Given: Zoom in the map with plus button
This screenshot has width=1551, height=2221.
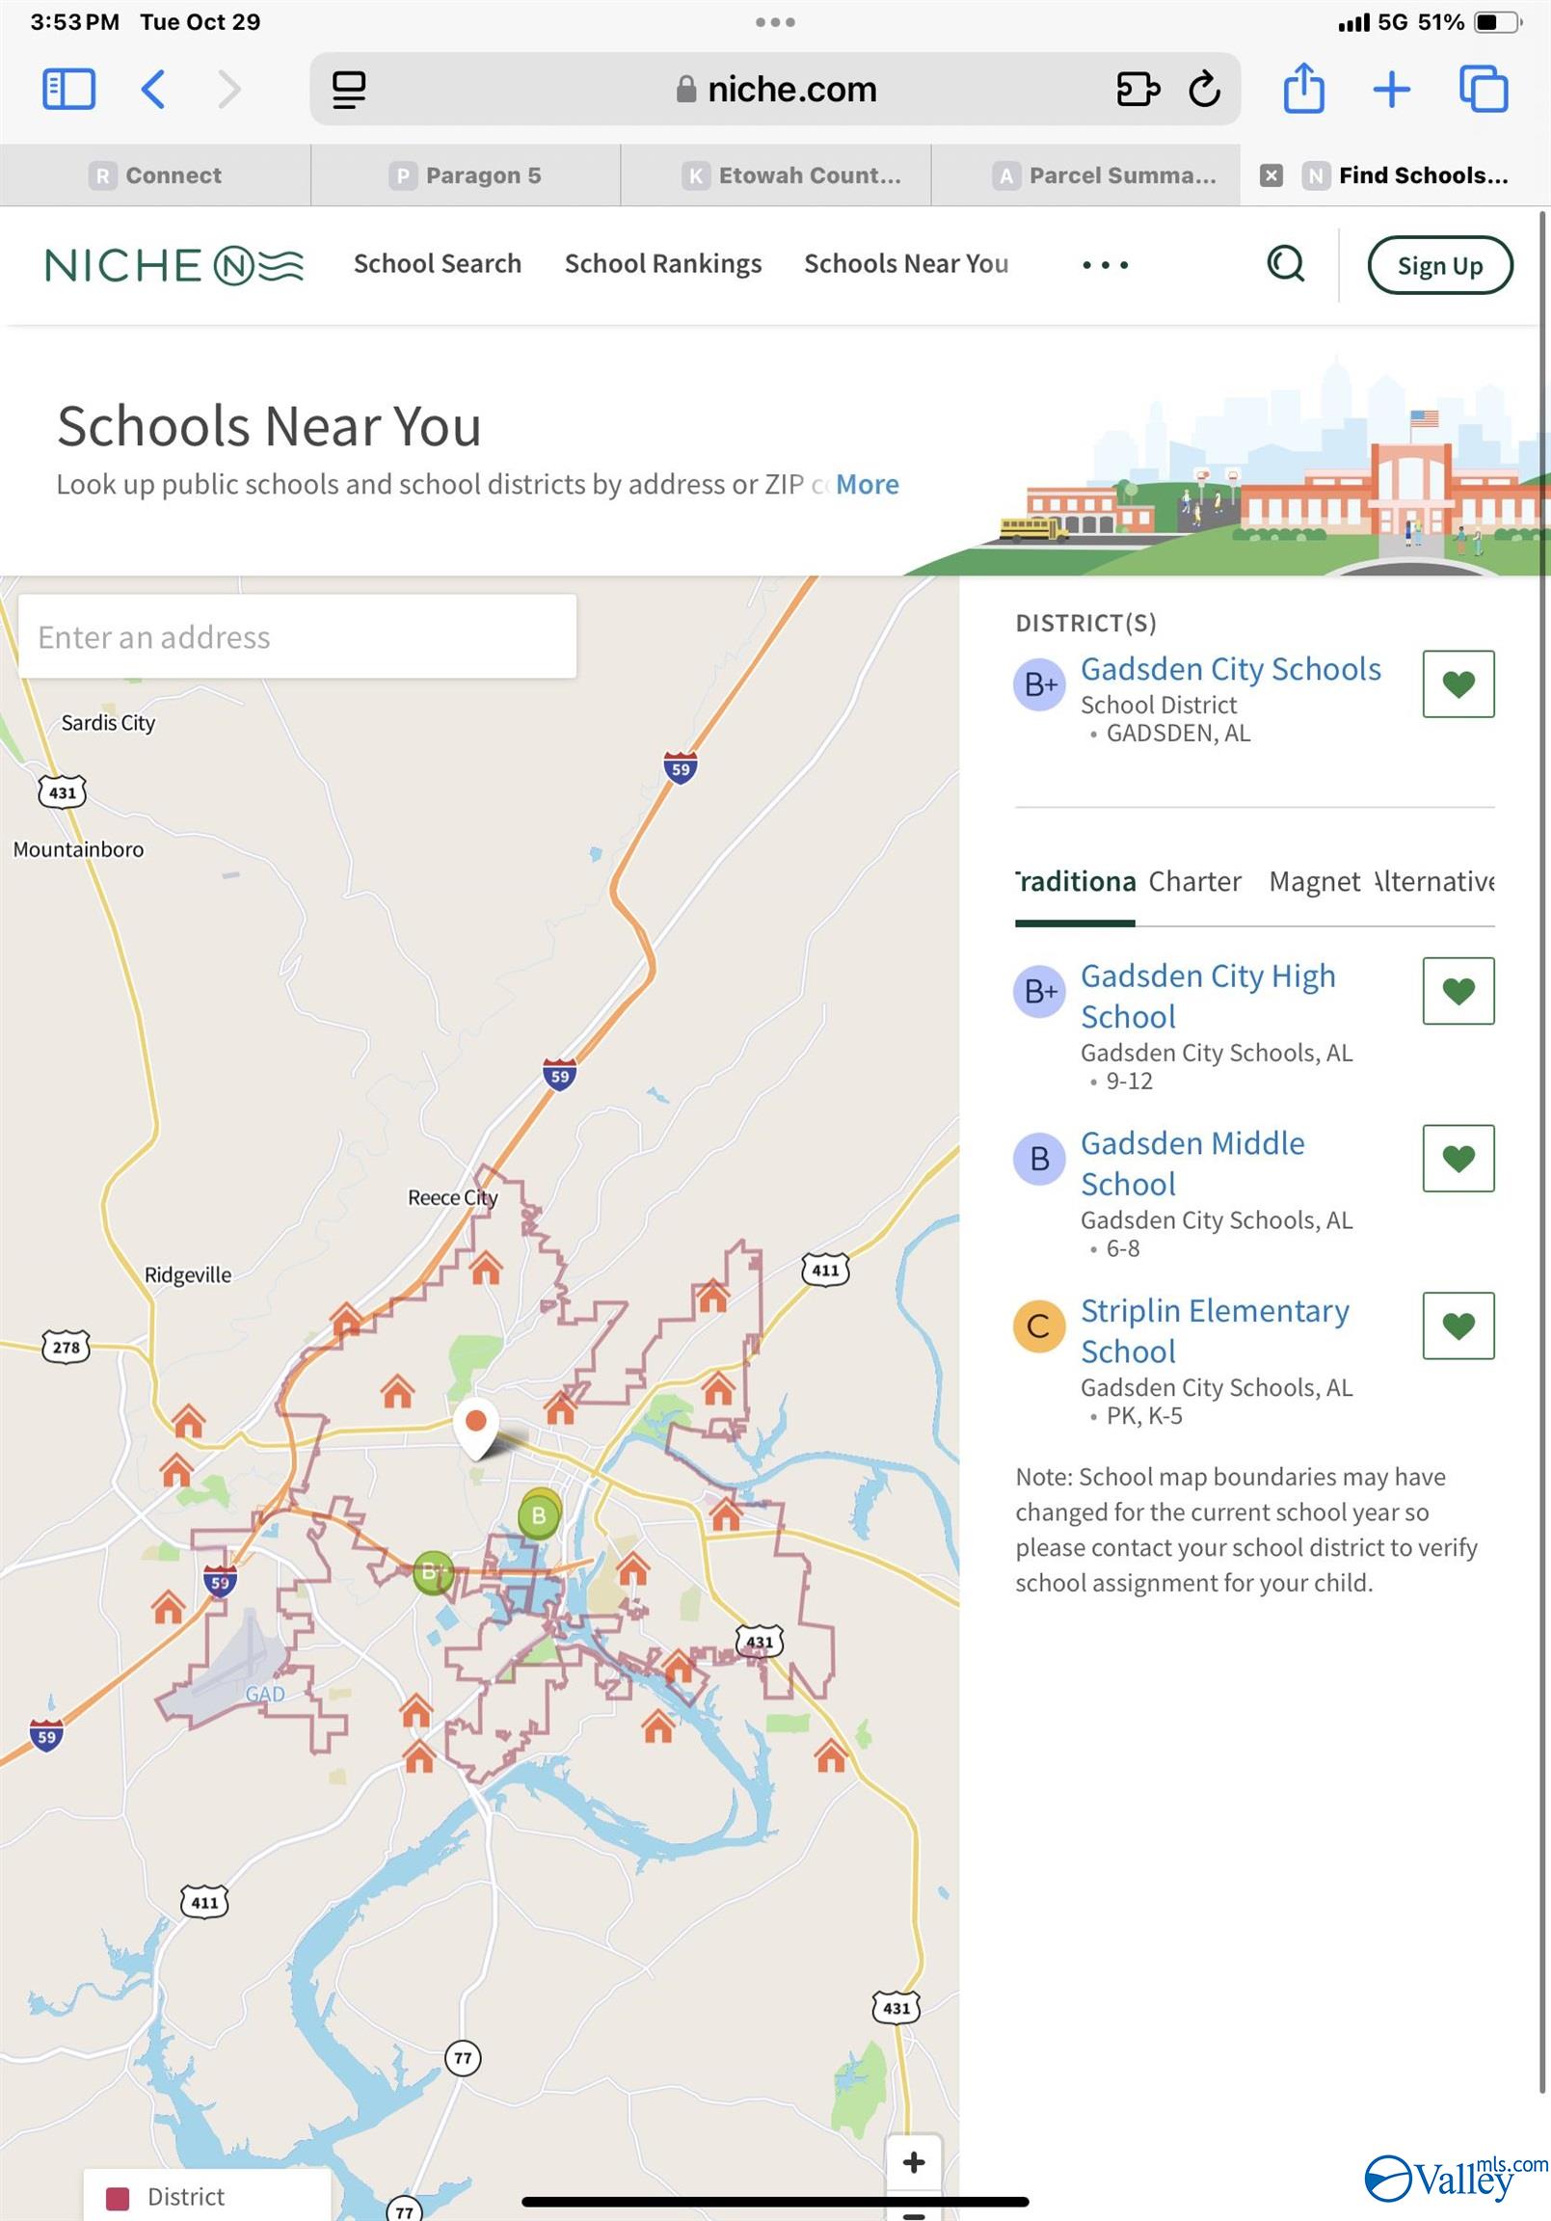Looking at the screenshot, I should (x=914, y=2163).
